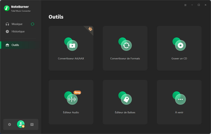Close the NoteBurner window
Screen dimensions: 211x134
tap(205, 5)
